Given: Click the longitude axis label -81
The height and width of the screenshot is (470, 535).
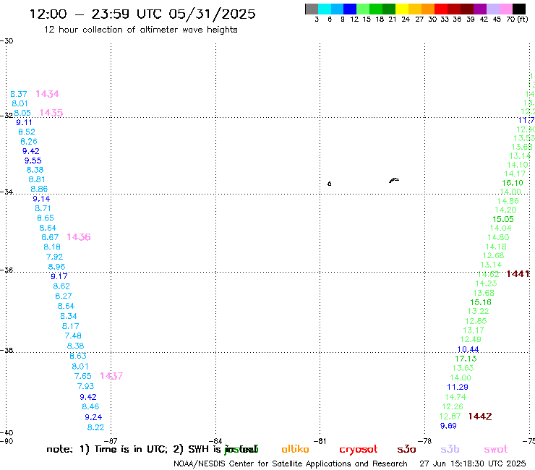Looking at the screenshot, I should pyautogui.click(x=320, y=441).
